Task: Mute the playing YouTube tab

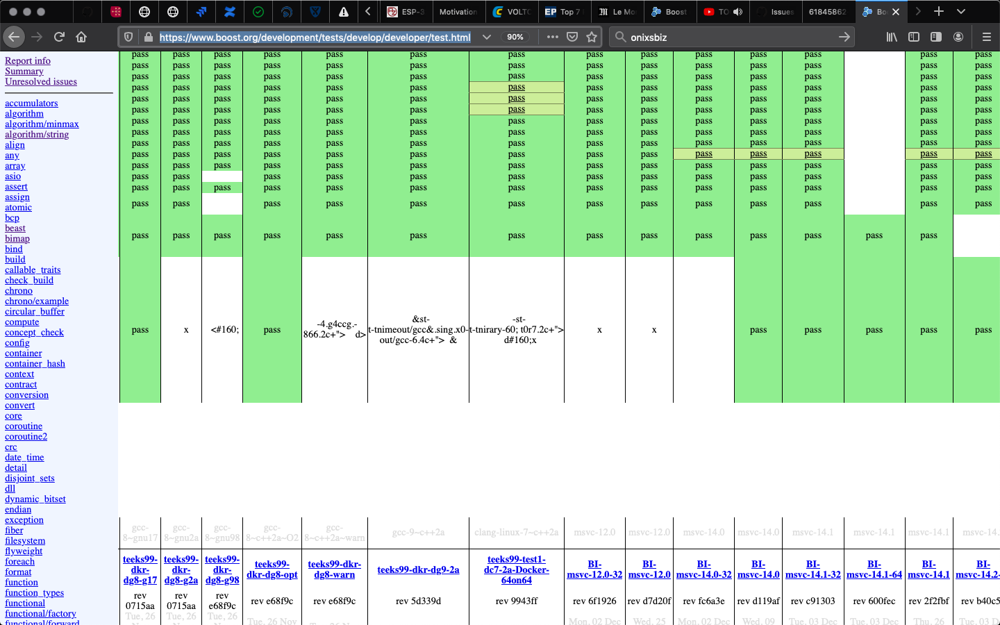Action: 737,12
